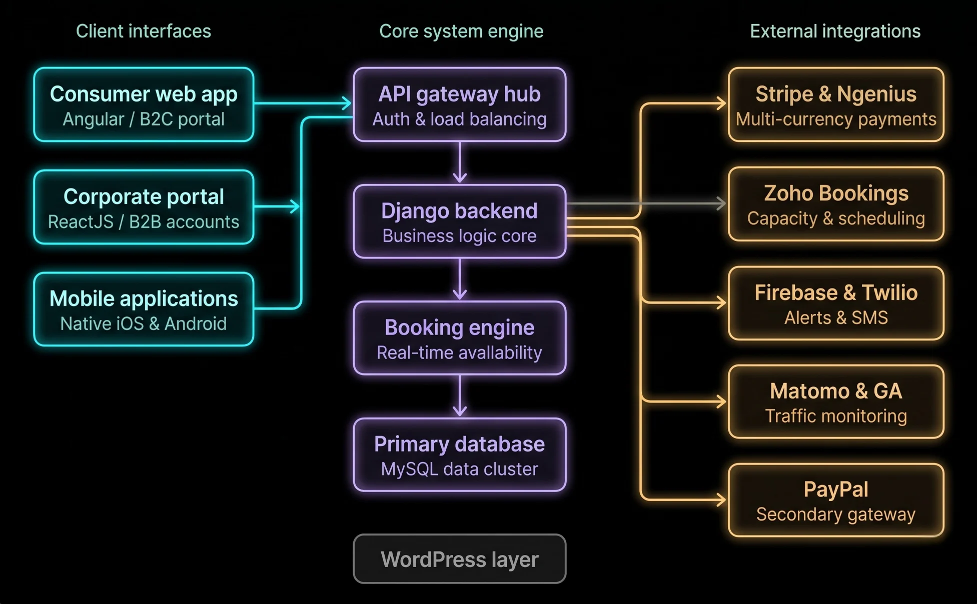Click the Corporate portal node
Screen dimensions: 977x604
(144, 207)
